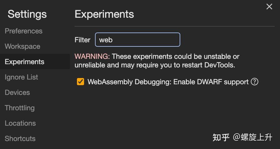Screen dimensions: 280x149
Task: Open the help icon beside DWARF support
Action: pyautogui.click(x=255, y=82)
